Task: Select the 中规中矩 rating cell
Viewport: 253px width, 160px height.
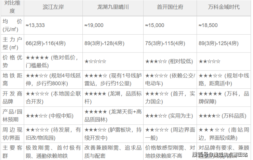Action: [53, 116]
